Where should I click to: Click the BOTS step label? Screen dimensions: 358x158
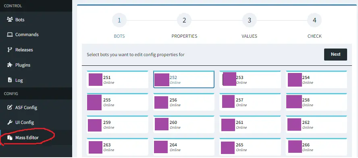click(119, 36)
